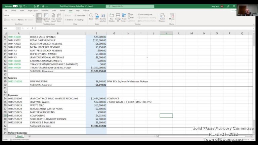This screenshot has height=145, width=258.
Task: Click the Zoom magnifier icon
Action: 91,17
